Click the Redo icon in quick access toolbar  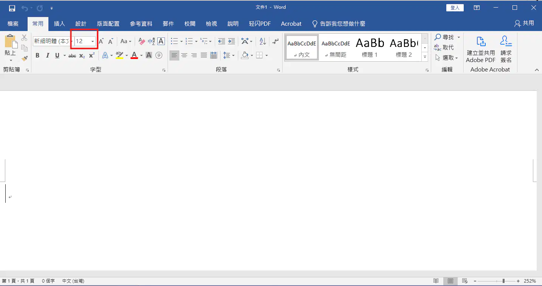(x=40, y=8)
